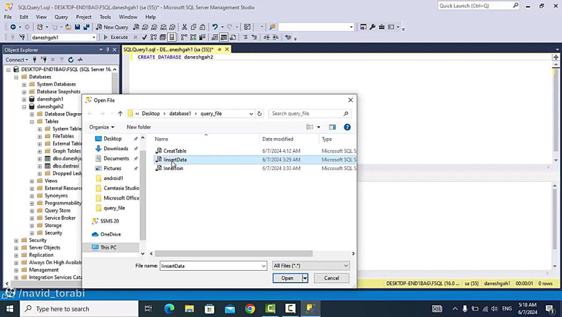The height and width of the screenshot is (317, 562).
Task: Click the Name column header
Action: [x=161, y=139]
